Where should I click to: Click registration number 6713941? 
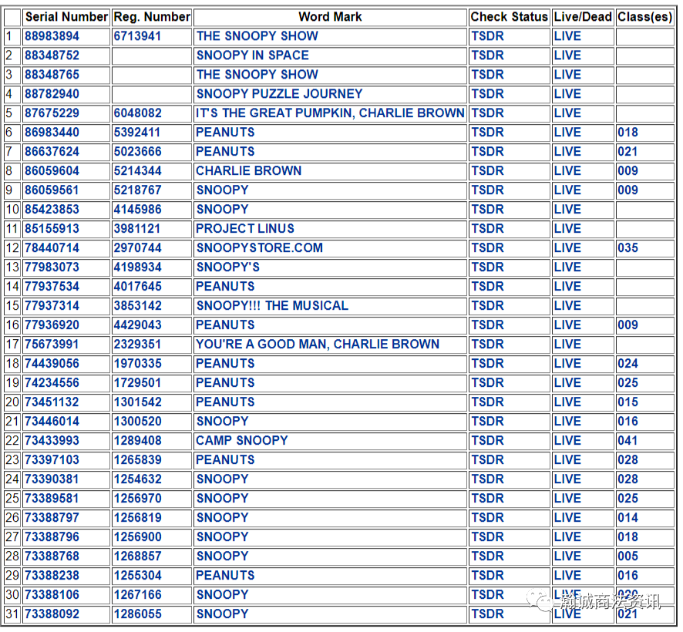tap(138, 36)
